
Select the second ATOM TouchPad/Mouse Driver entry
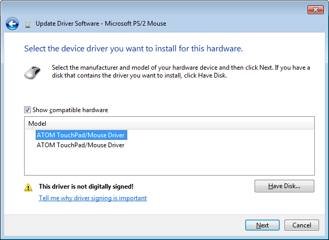coord(81,145)
